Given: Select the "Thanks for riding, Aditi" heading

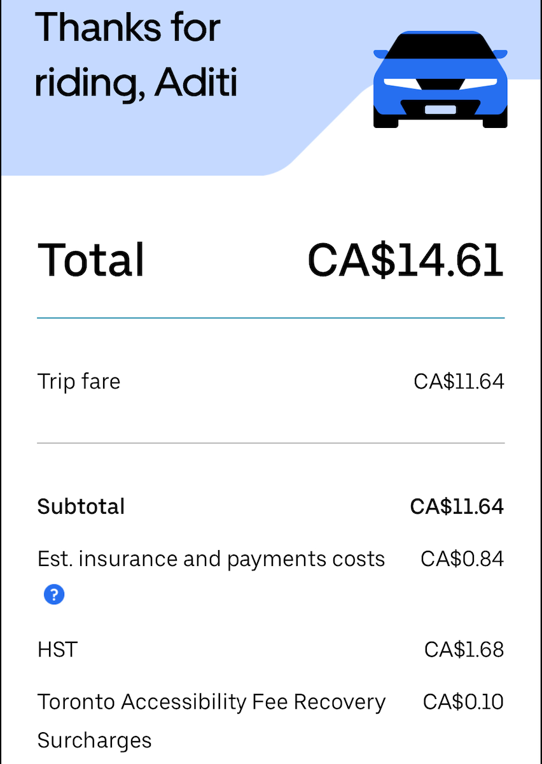Looking at the screenshot, I should [136, 56].
